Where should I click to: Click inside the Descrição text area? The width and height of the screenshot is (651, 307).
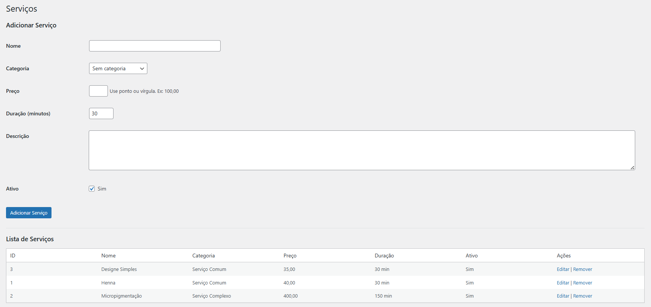[362, 150]
